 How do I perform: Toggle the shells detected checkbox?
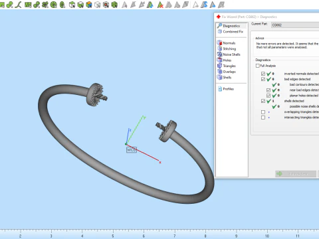[x=263, y=101]
